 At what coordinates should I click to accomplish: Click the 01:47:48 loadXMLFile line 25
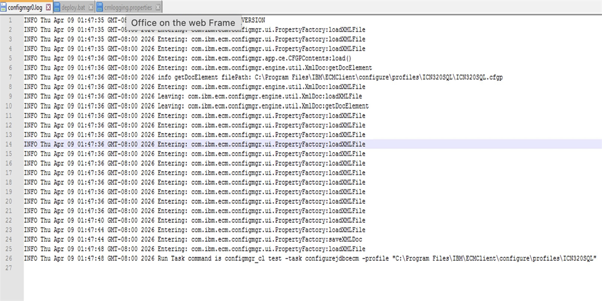pos(195,249)
